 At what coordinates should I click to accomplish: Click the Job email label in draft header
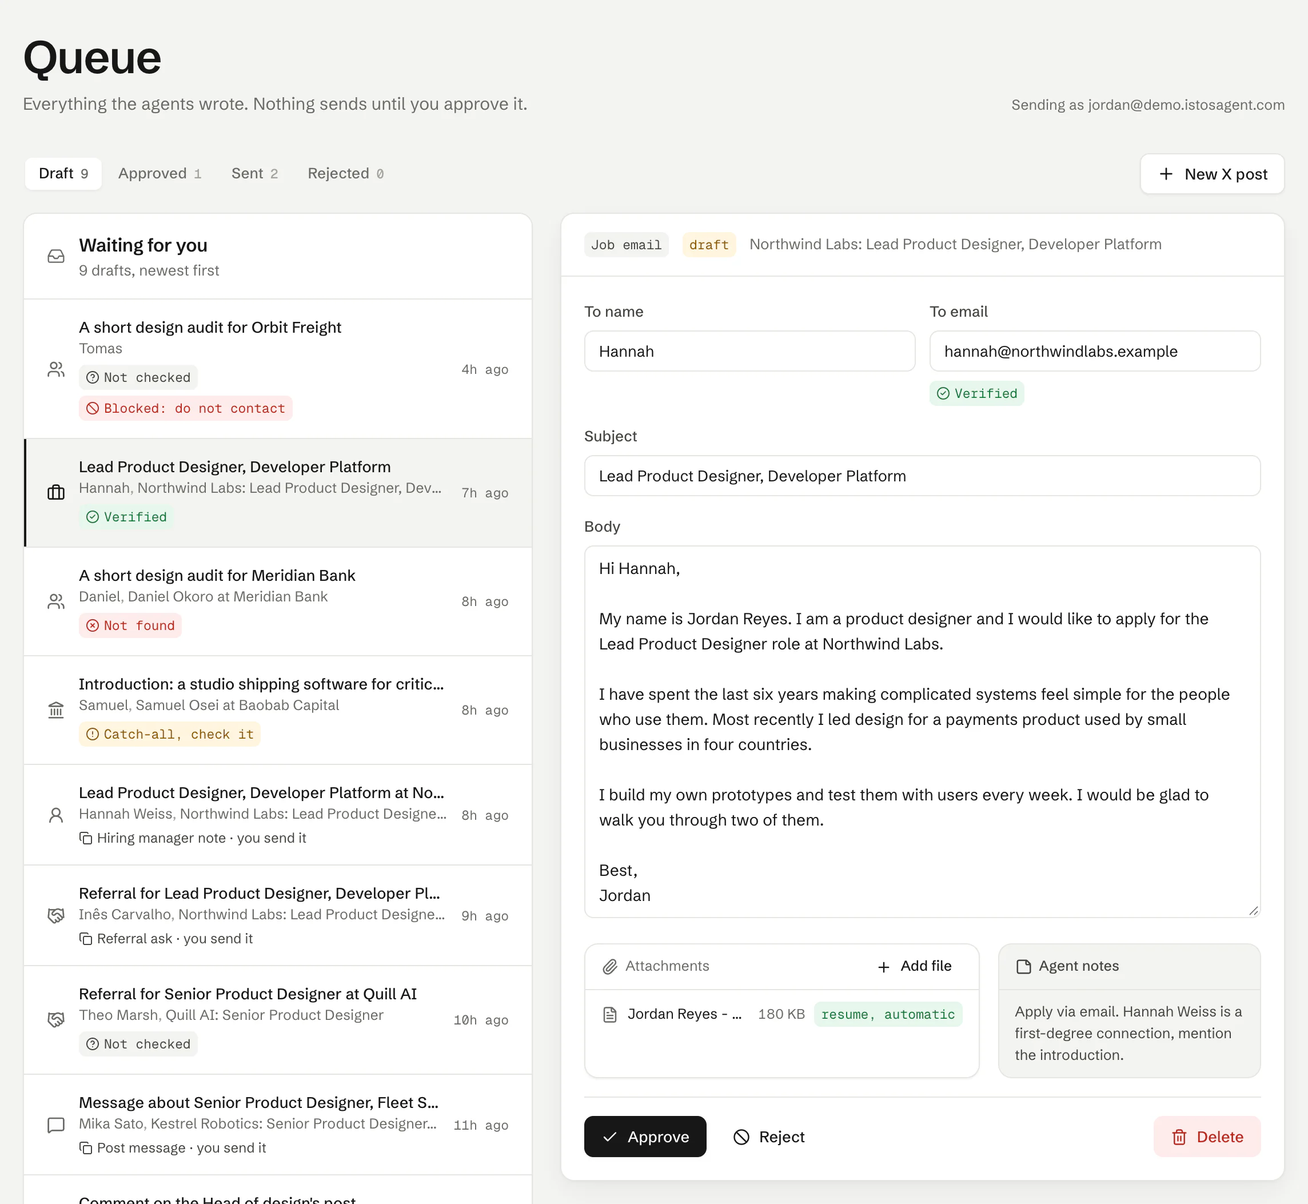pyautogui.click(x=626, y=245)
